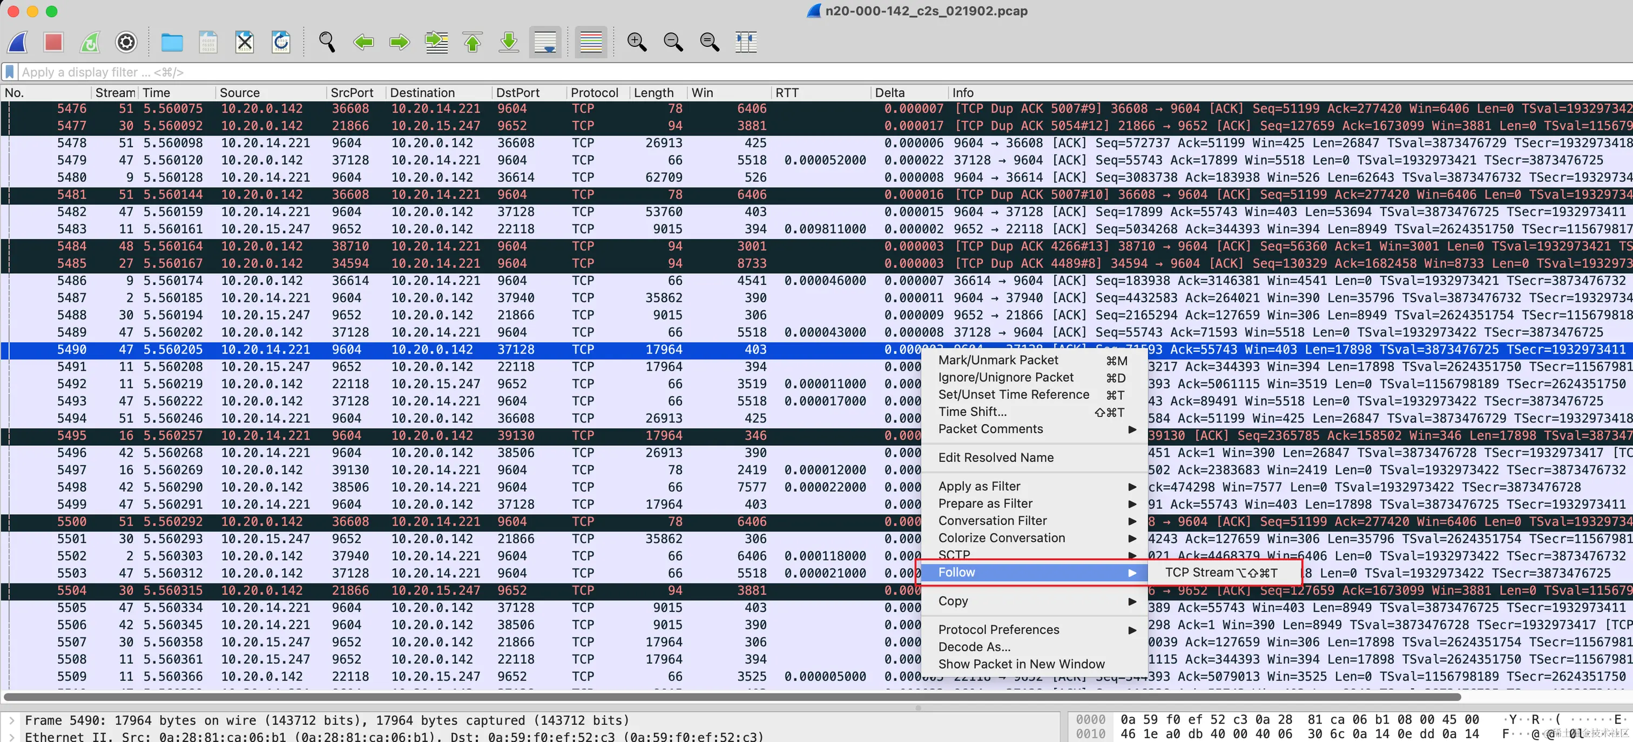This screenshot has width=1633, height=742.
Task: Go back in packet history with left arrow
Action: [x=363, y=43]
